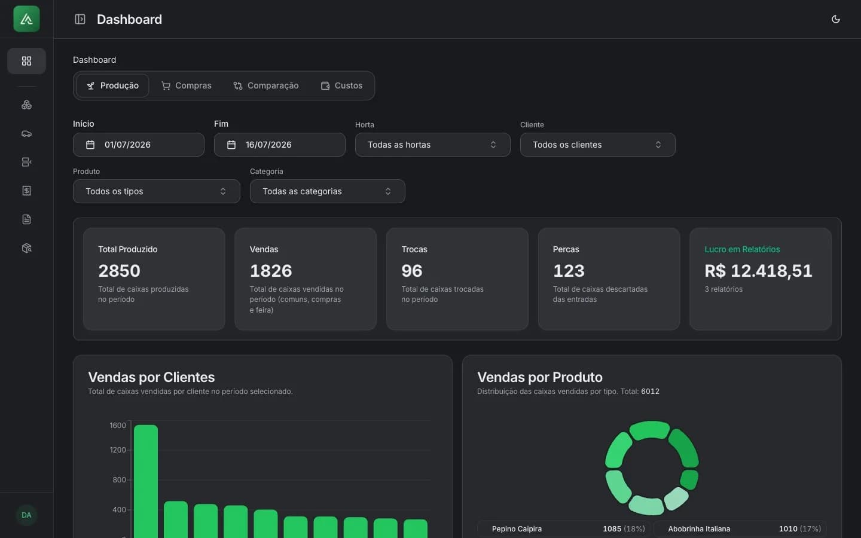Expand the Todos os clientes dropdown
Screen dimensions: 861x538
(x=598, y=145)
